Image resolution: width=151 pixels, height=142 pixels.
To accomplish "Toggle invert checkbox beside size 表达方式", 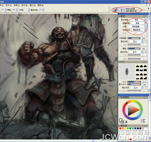I will tap(146, 87).
